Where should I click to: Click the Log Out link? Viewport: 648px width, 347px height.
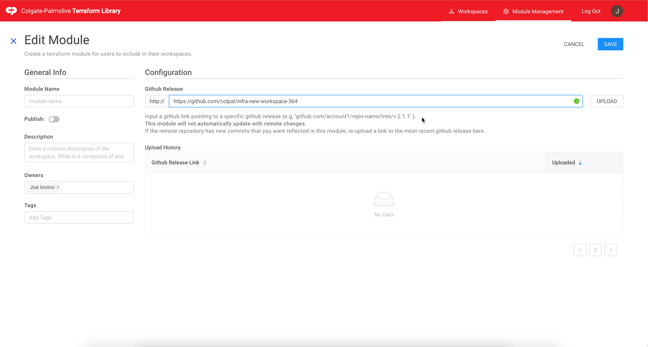(x=591, y=11)
